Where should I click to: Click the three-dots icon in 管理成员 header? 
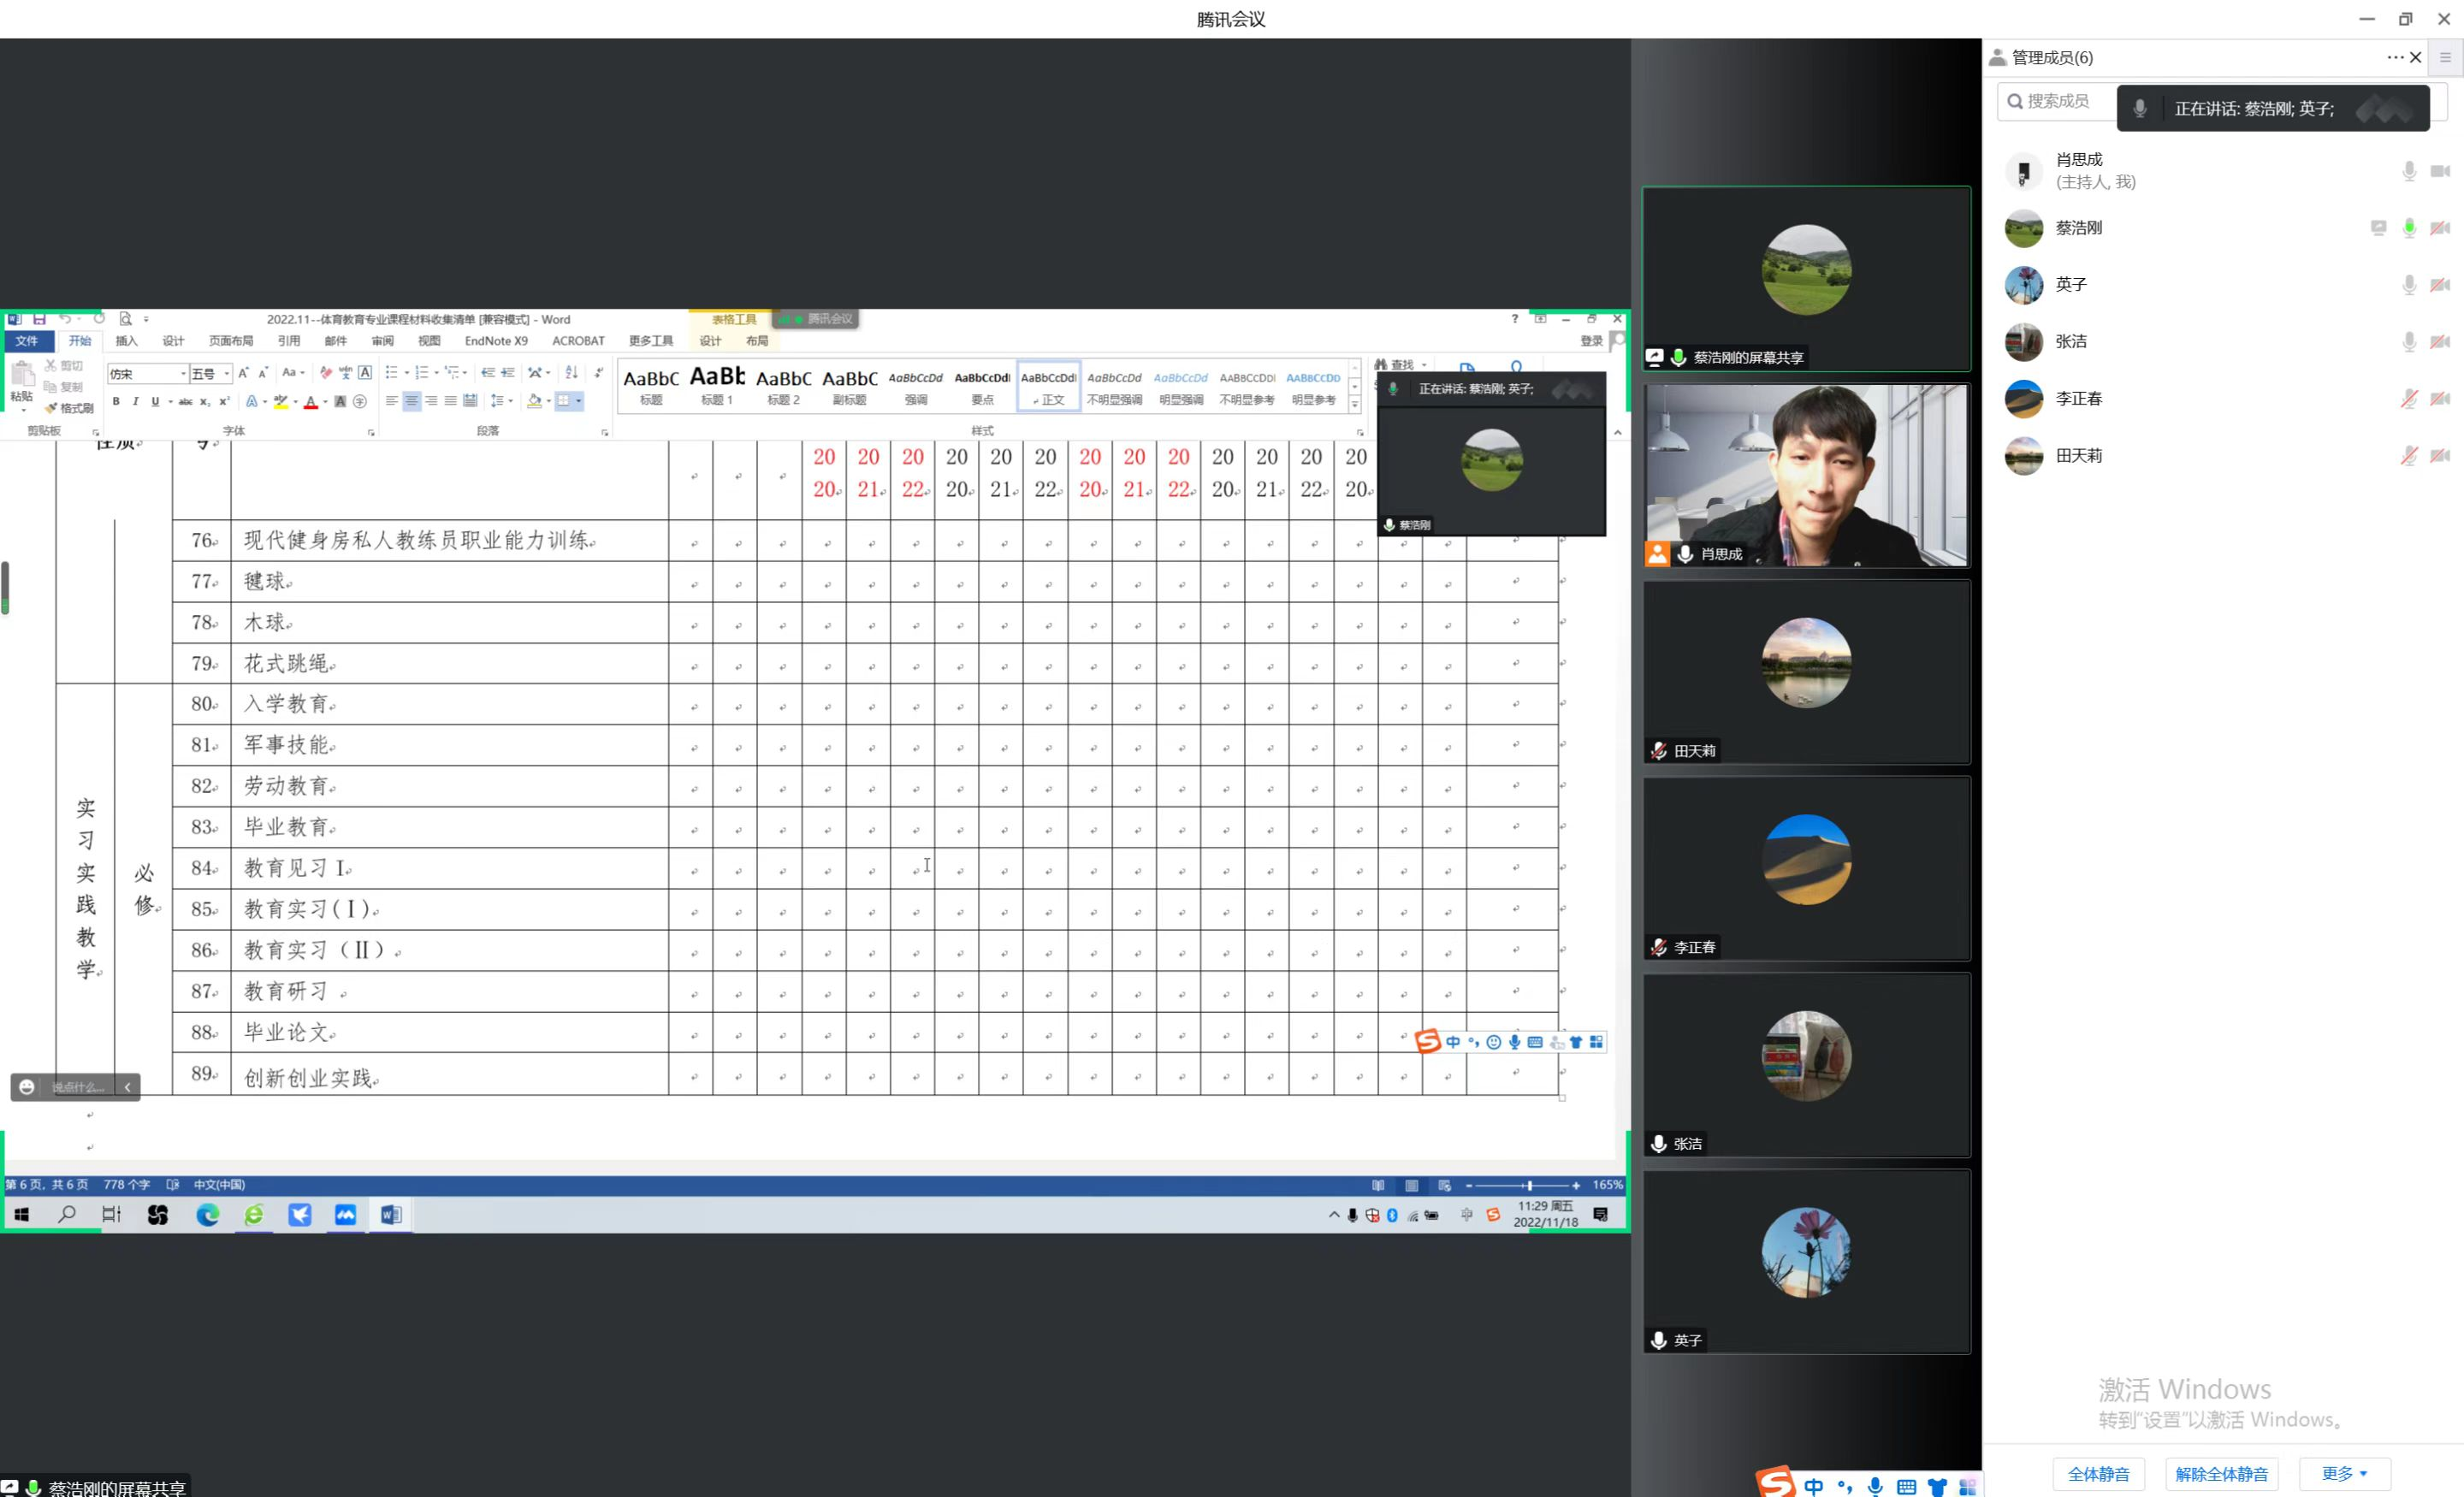coord(2395,57)
